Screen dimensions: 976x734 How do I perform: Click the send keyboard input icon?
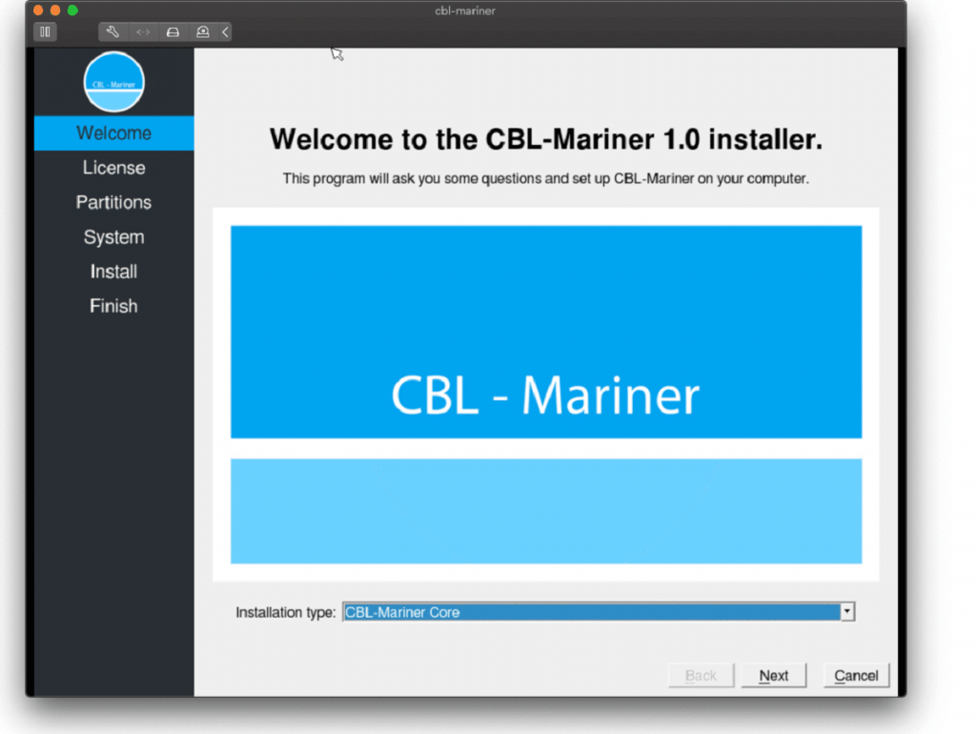coord(141,31)
